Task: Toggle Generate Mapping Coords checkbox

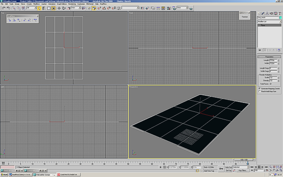Action: coord(259,89)
